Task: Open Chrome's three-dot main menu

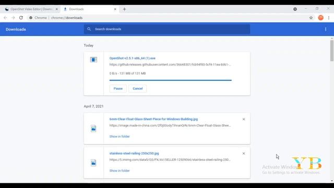Action: click(x=329, y=18)
